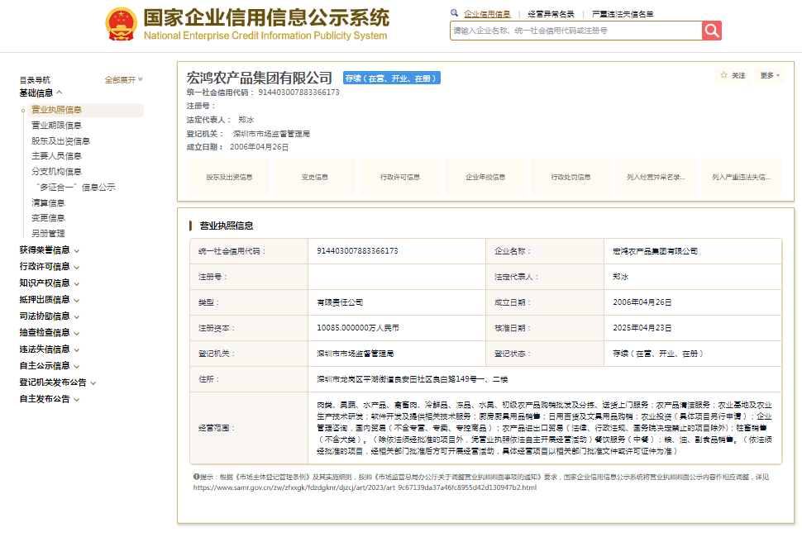Image resolution: width=802 pixels, height=537 pixels.
Task: Click the 列入经营异常名录 shortcut button
Action: point(656,177)
